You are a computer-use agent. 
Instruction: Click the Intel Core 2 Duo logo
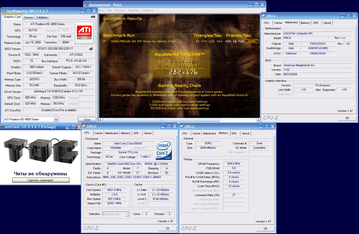coord(164,150)
